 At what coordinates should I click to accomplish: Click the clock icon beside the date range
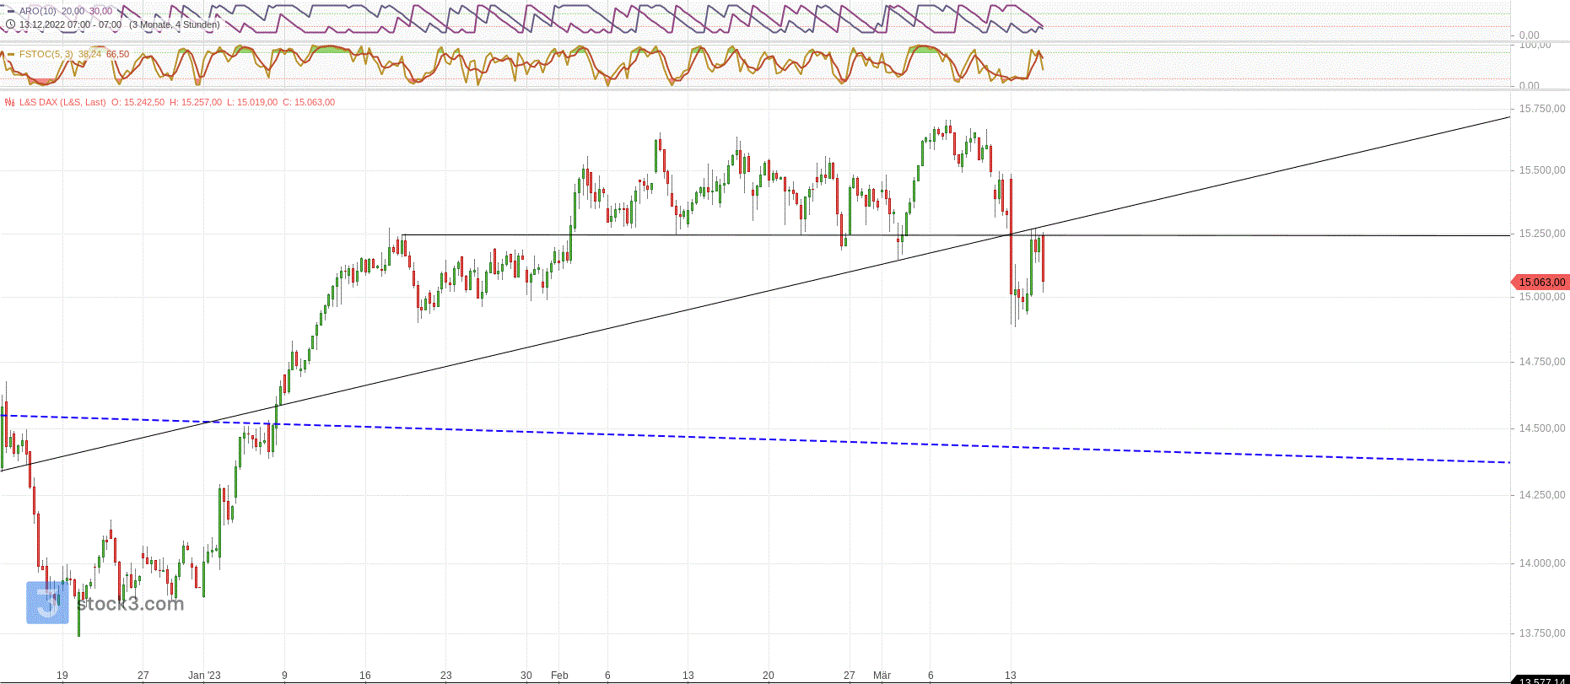(x=10, y=24)
